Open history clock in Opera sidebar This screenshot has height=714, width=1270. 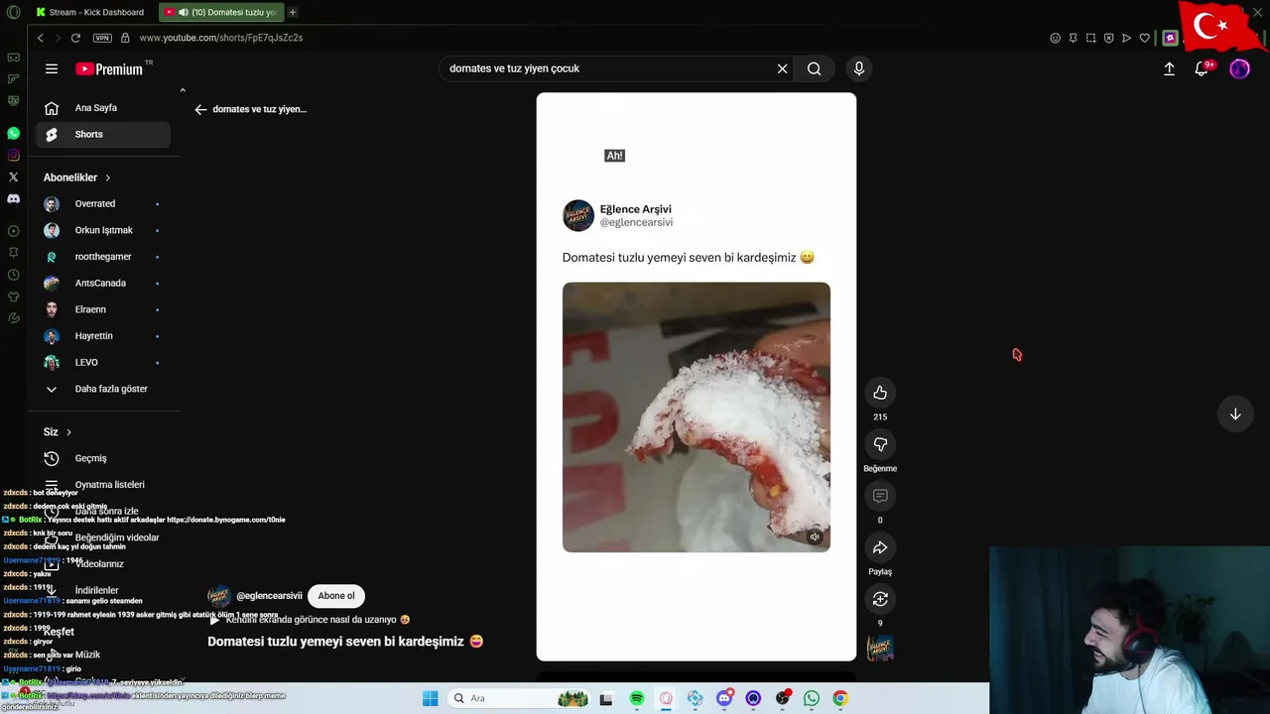tap(13, 275)
